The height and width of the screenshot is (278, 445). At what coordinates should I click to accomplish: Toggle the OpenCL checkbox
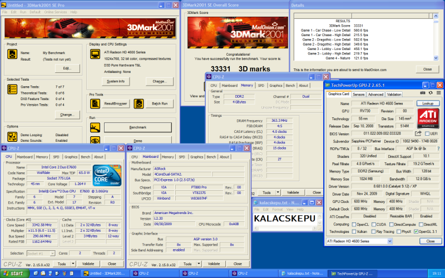354,225
